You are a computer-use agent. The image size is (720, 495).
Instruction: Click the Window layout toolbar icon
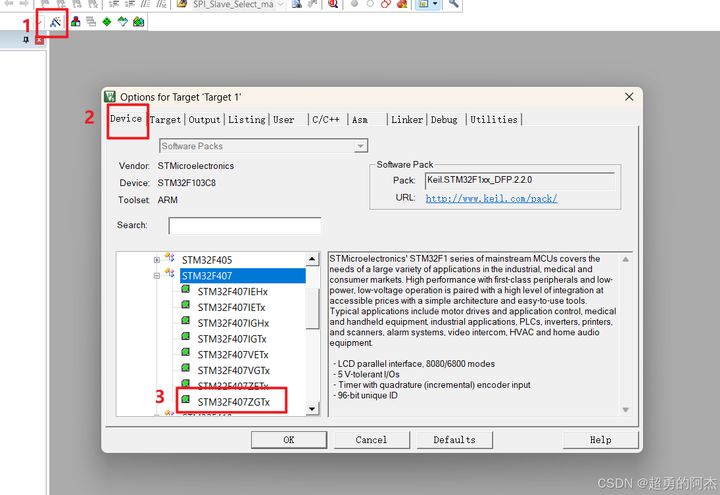point(423,4)
